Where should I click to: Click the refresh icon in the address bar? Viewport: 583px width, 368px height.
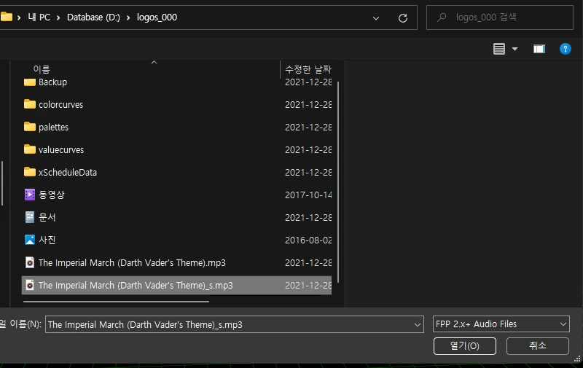403,17
